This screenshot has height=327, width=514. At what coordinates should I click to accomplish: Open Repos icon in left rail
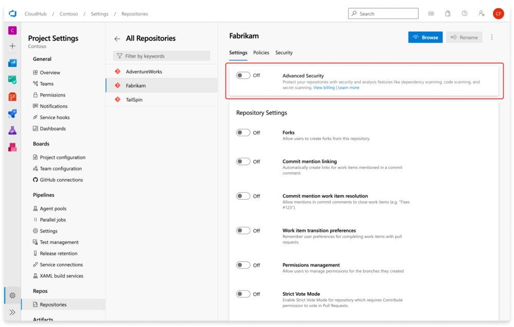point(12,97)
